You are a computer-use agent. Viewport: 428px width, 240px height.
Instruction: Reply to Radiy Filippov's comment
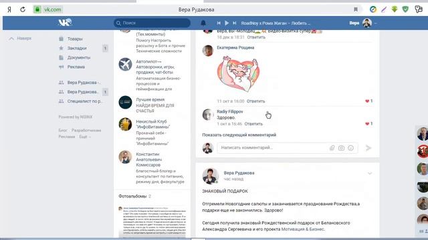[x=253, y=124]
